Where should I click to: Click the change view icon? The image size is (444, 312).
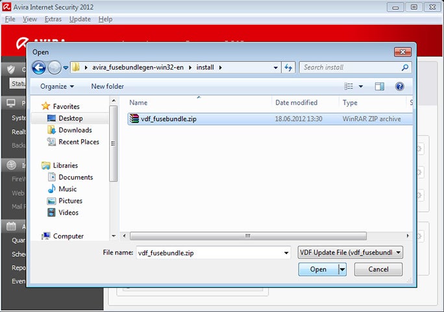coord(349,86)
